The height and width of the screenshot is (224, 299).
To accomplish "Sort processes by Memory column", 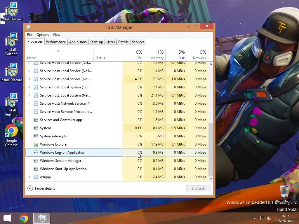I will [x=155, y=55].
